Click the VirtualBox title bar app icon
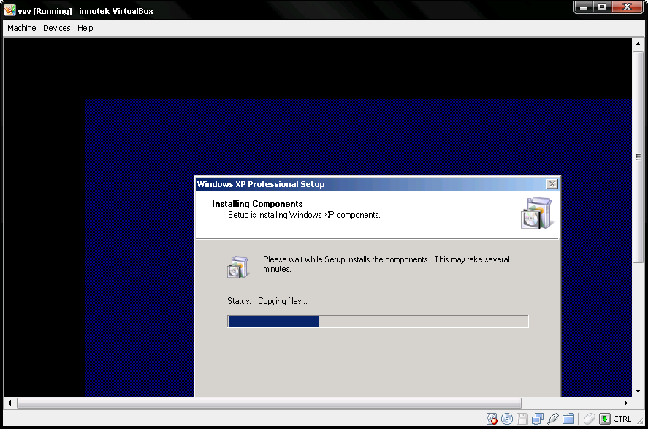Screen dimensions: 648x429 [x=10, y=10]
